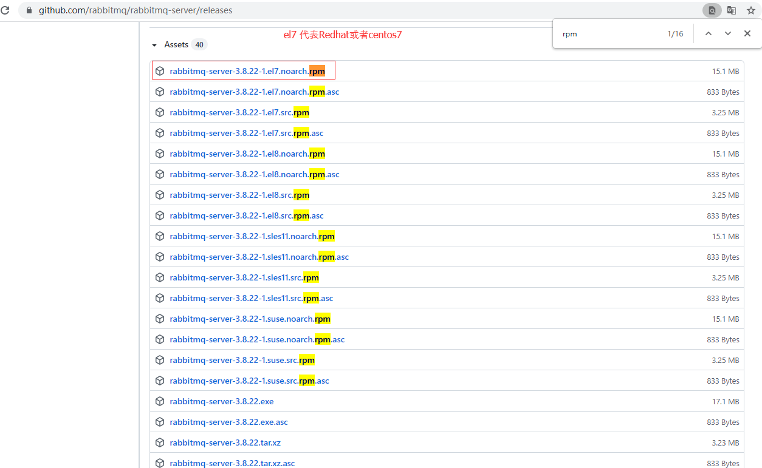The width and height of the screenshot is (762, 468).
Task: Bookmark this page with star icon
Action: 751,10
